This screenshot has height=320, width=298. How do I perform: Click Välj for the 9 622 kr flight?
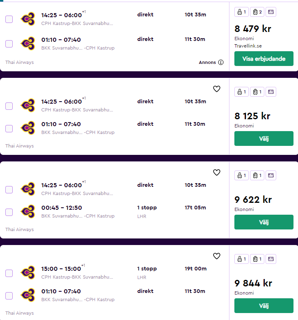(x=264, y=222)
